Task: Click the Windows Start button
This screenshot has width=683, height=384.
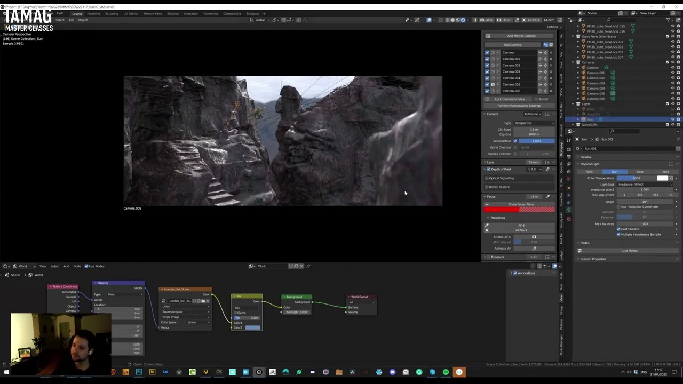Action: click(x=6, y=372)
